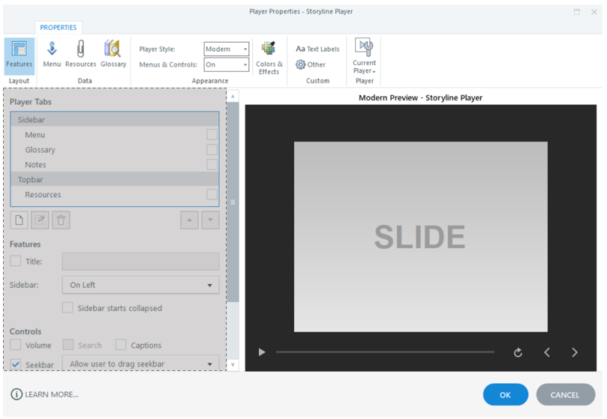Click the new tab document icon
Image resolution: width=607 pixels, height=419 pixels.
click(x=19, y=220)
